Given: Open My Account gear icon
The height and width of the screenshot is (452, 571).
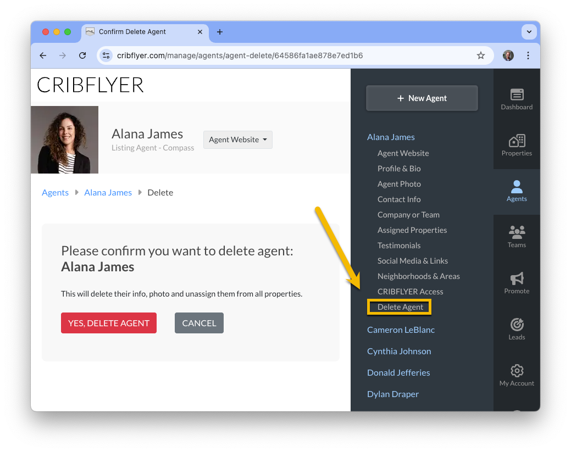Looking at the screenshot, I should click(517, 371).
